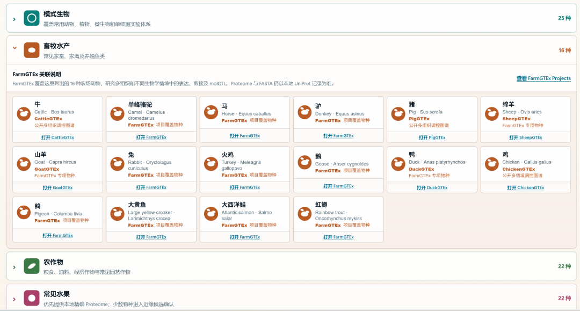Open the 打开 GoatGTEx link
Viewport: 580px width, 311px height.
click(57, 188)
